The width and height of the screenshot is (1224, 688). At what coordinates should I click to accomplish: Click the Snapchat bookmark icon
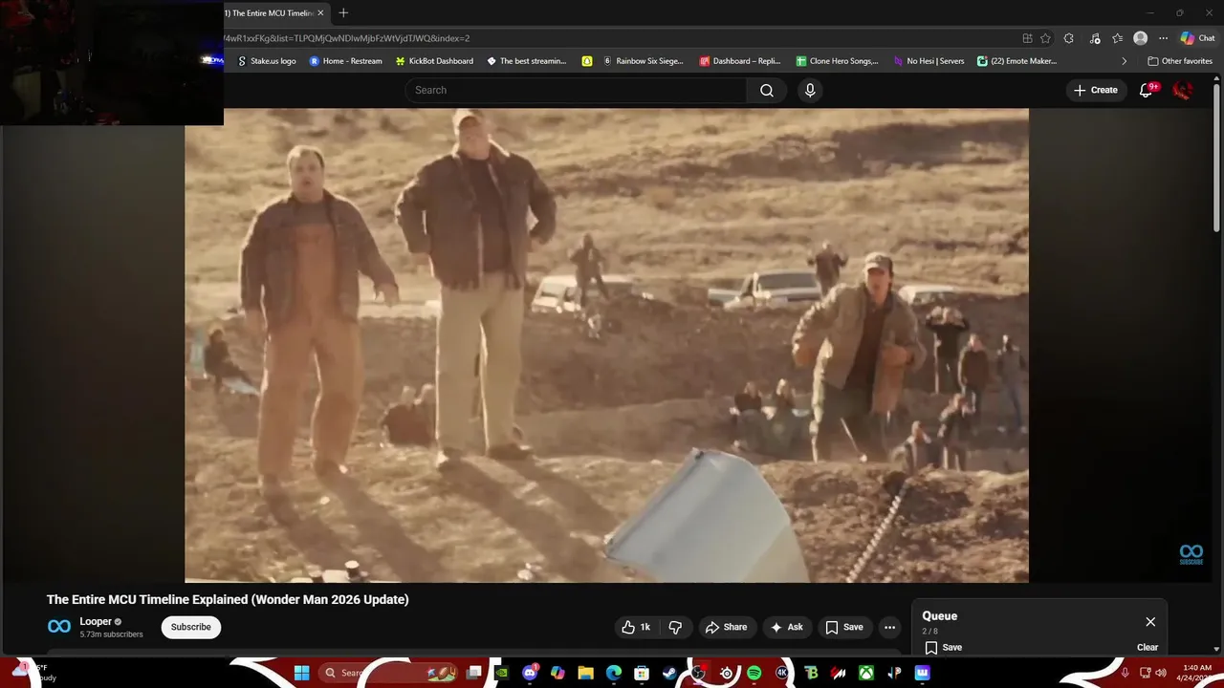tap(586, 61)
